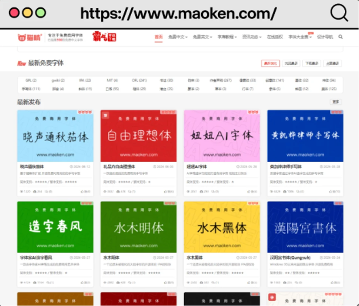359x306 pixels.
Task: Click the red browser window dot
Action: [x=14, y=13]
